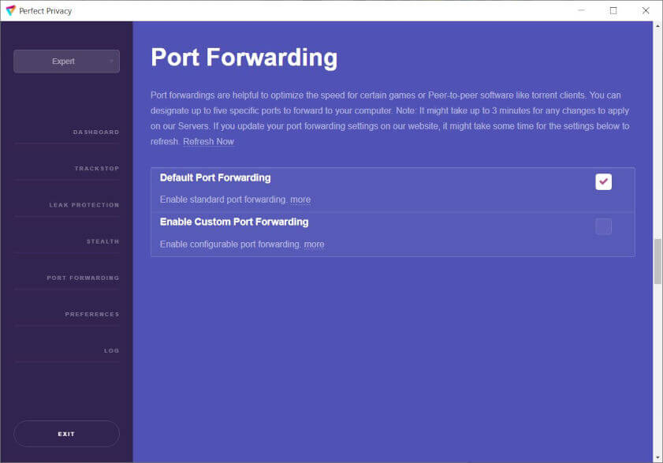
Task: Open 'more' link under Custom Port Forwarding
Action: (314, 245)
